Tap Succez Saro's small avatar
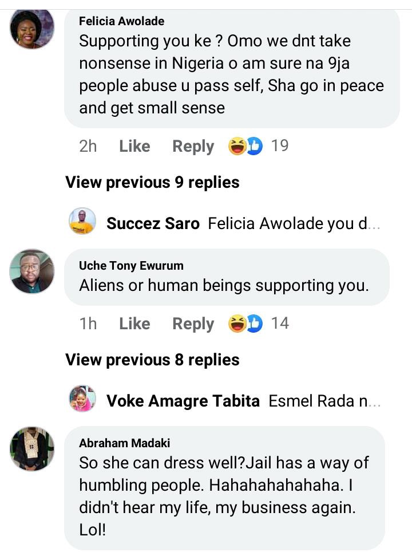 tap(82, 221)
